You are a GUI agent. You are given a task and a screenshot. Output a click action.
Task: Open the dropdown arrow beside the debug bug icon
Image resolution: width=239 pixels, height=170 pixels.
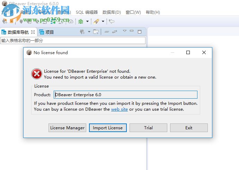(x=88, y=21)
